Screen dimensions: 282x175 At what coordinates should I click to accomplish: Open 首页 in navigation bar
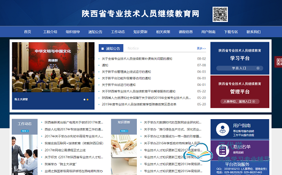point(28,32)
